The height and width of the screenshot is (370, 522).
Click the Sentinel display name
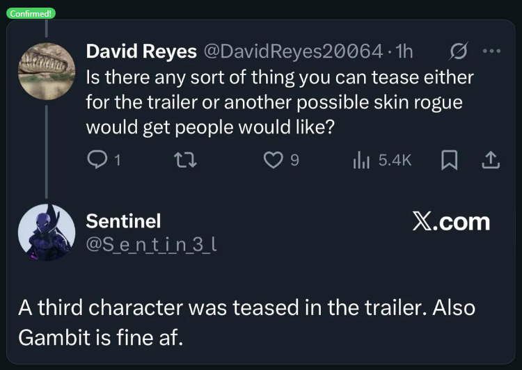pyautogui.click(x=123, y=220)
